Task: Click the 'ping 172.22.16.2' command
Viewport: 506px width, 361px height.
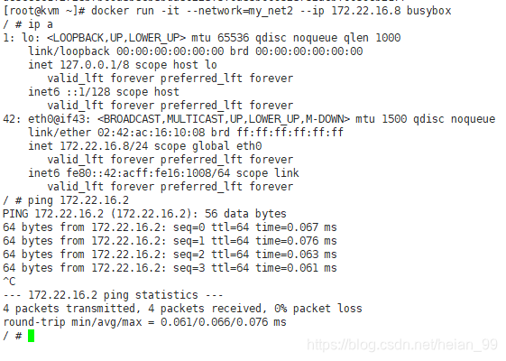Action: point(78,200)
